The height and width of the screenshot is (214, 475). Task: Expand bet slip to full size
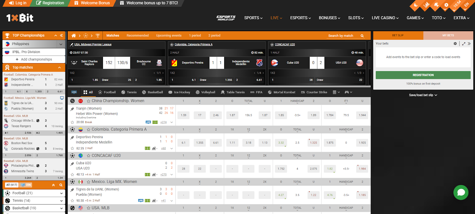click(x=464, y=44)
